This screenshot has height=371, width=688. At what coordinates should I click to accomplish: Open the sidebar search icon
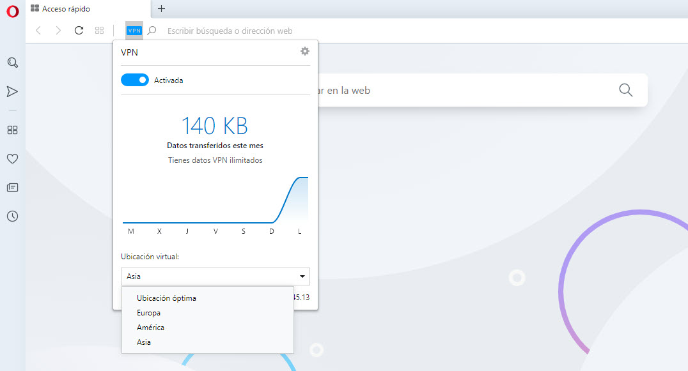click(x=12, y=63)
